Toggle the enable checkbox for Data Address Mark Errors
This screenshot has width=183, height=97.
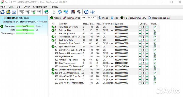click(155, 83)
